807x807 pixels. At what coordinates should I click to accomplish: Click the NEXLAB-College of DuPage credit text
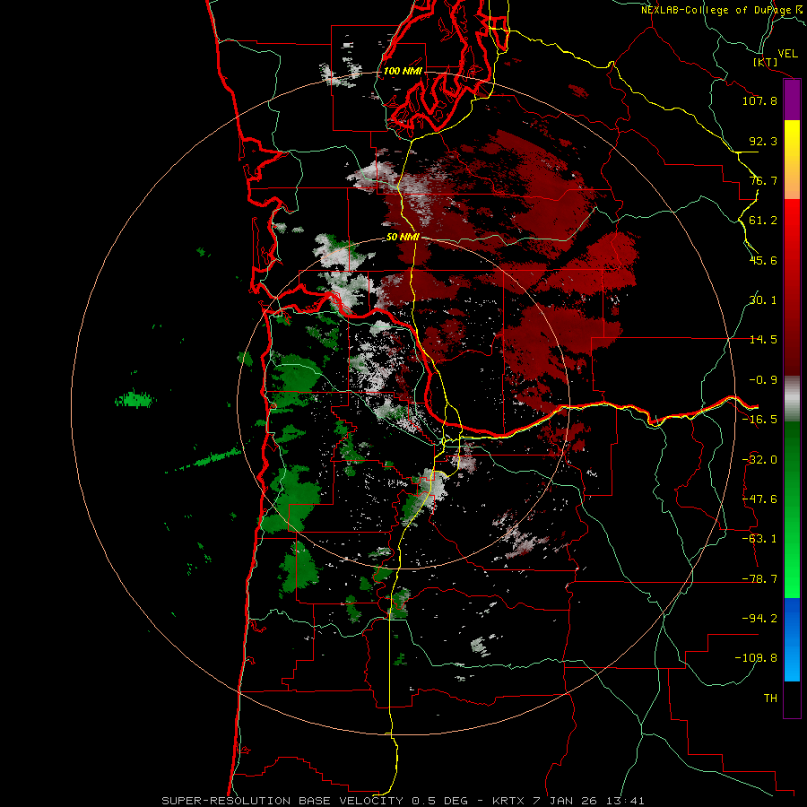tap(722, 10)
